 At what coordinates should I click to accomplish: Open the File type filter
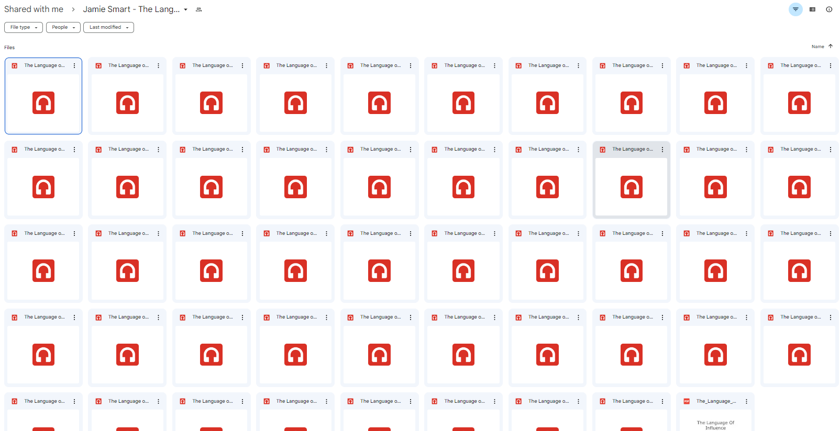[24, 27]
